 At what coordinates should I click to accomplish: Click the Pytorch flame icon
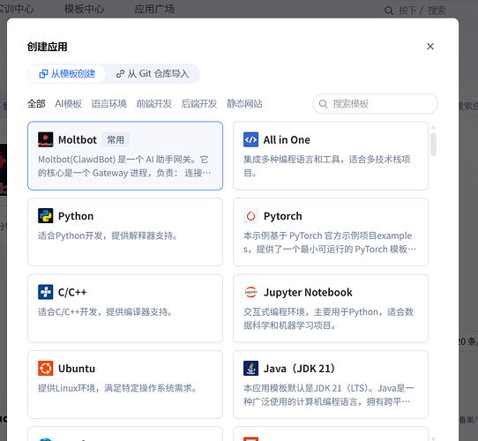(x=250, y=215)
